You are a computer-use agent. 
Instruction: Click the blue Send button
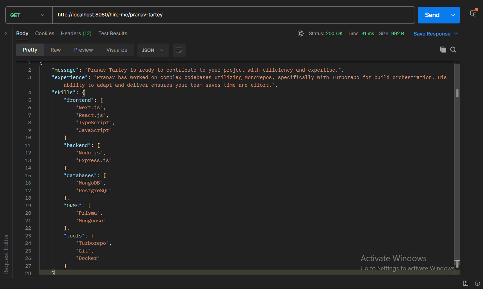pos(432,15)
